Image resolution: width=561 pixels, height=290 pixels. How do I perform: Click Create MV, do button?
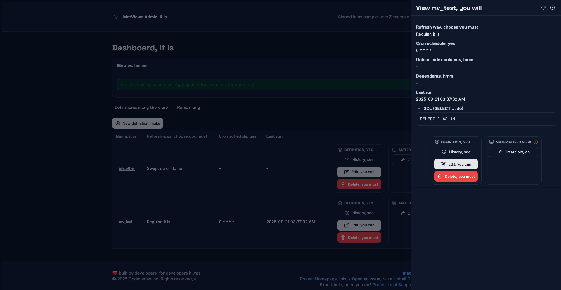pos(513,152)
